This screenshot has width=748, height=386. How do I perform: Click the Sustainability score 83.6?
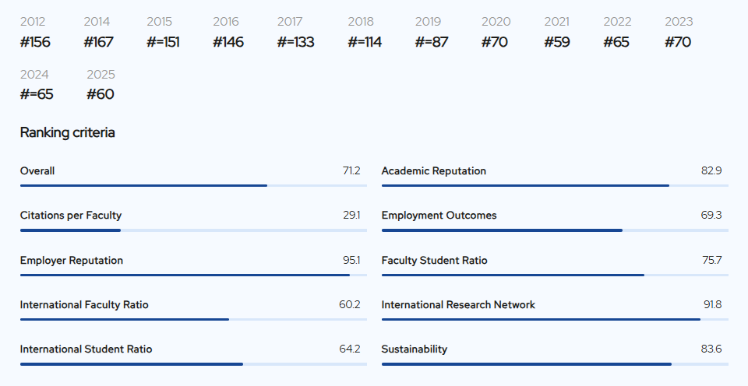pyautogui.click(x=711, y=349)
